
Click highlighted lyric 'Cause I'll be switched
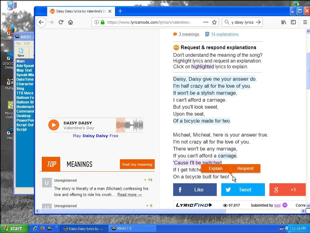click(x=197, y=163)
